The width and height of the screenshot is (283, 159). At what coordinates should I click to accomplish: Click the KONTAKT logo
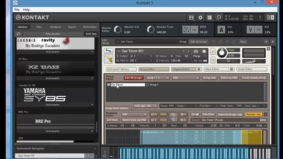(32, 18)
